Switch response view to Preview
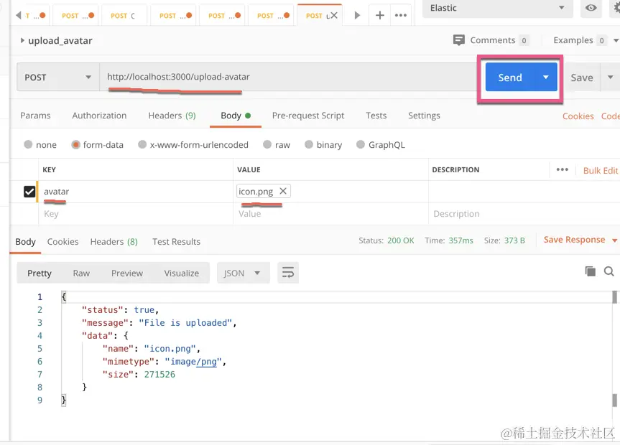 [127, 273]
